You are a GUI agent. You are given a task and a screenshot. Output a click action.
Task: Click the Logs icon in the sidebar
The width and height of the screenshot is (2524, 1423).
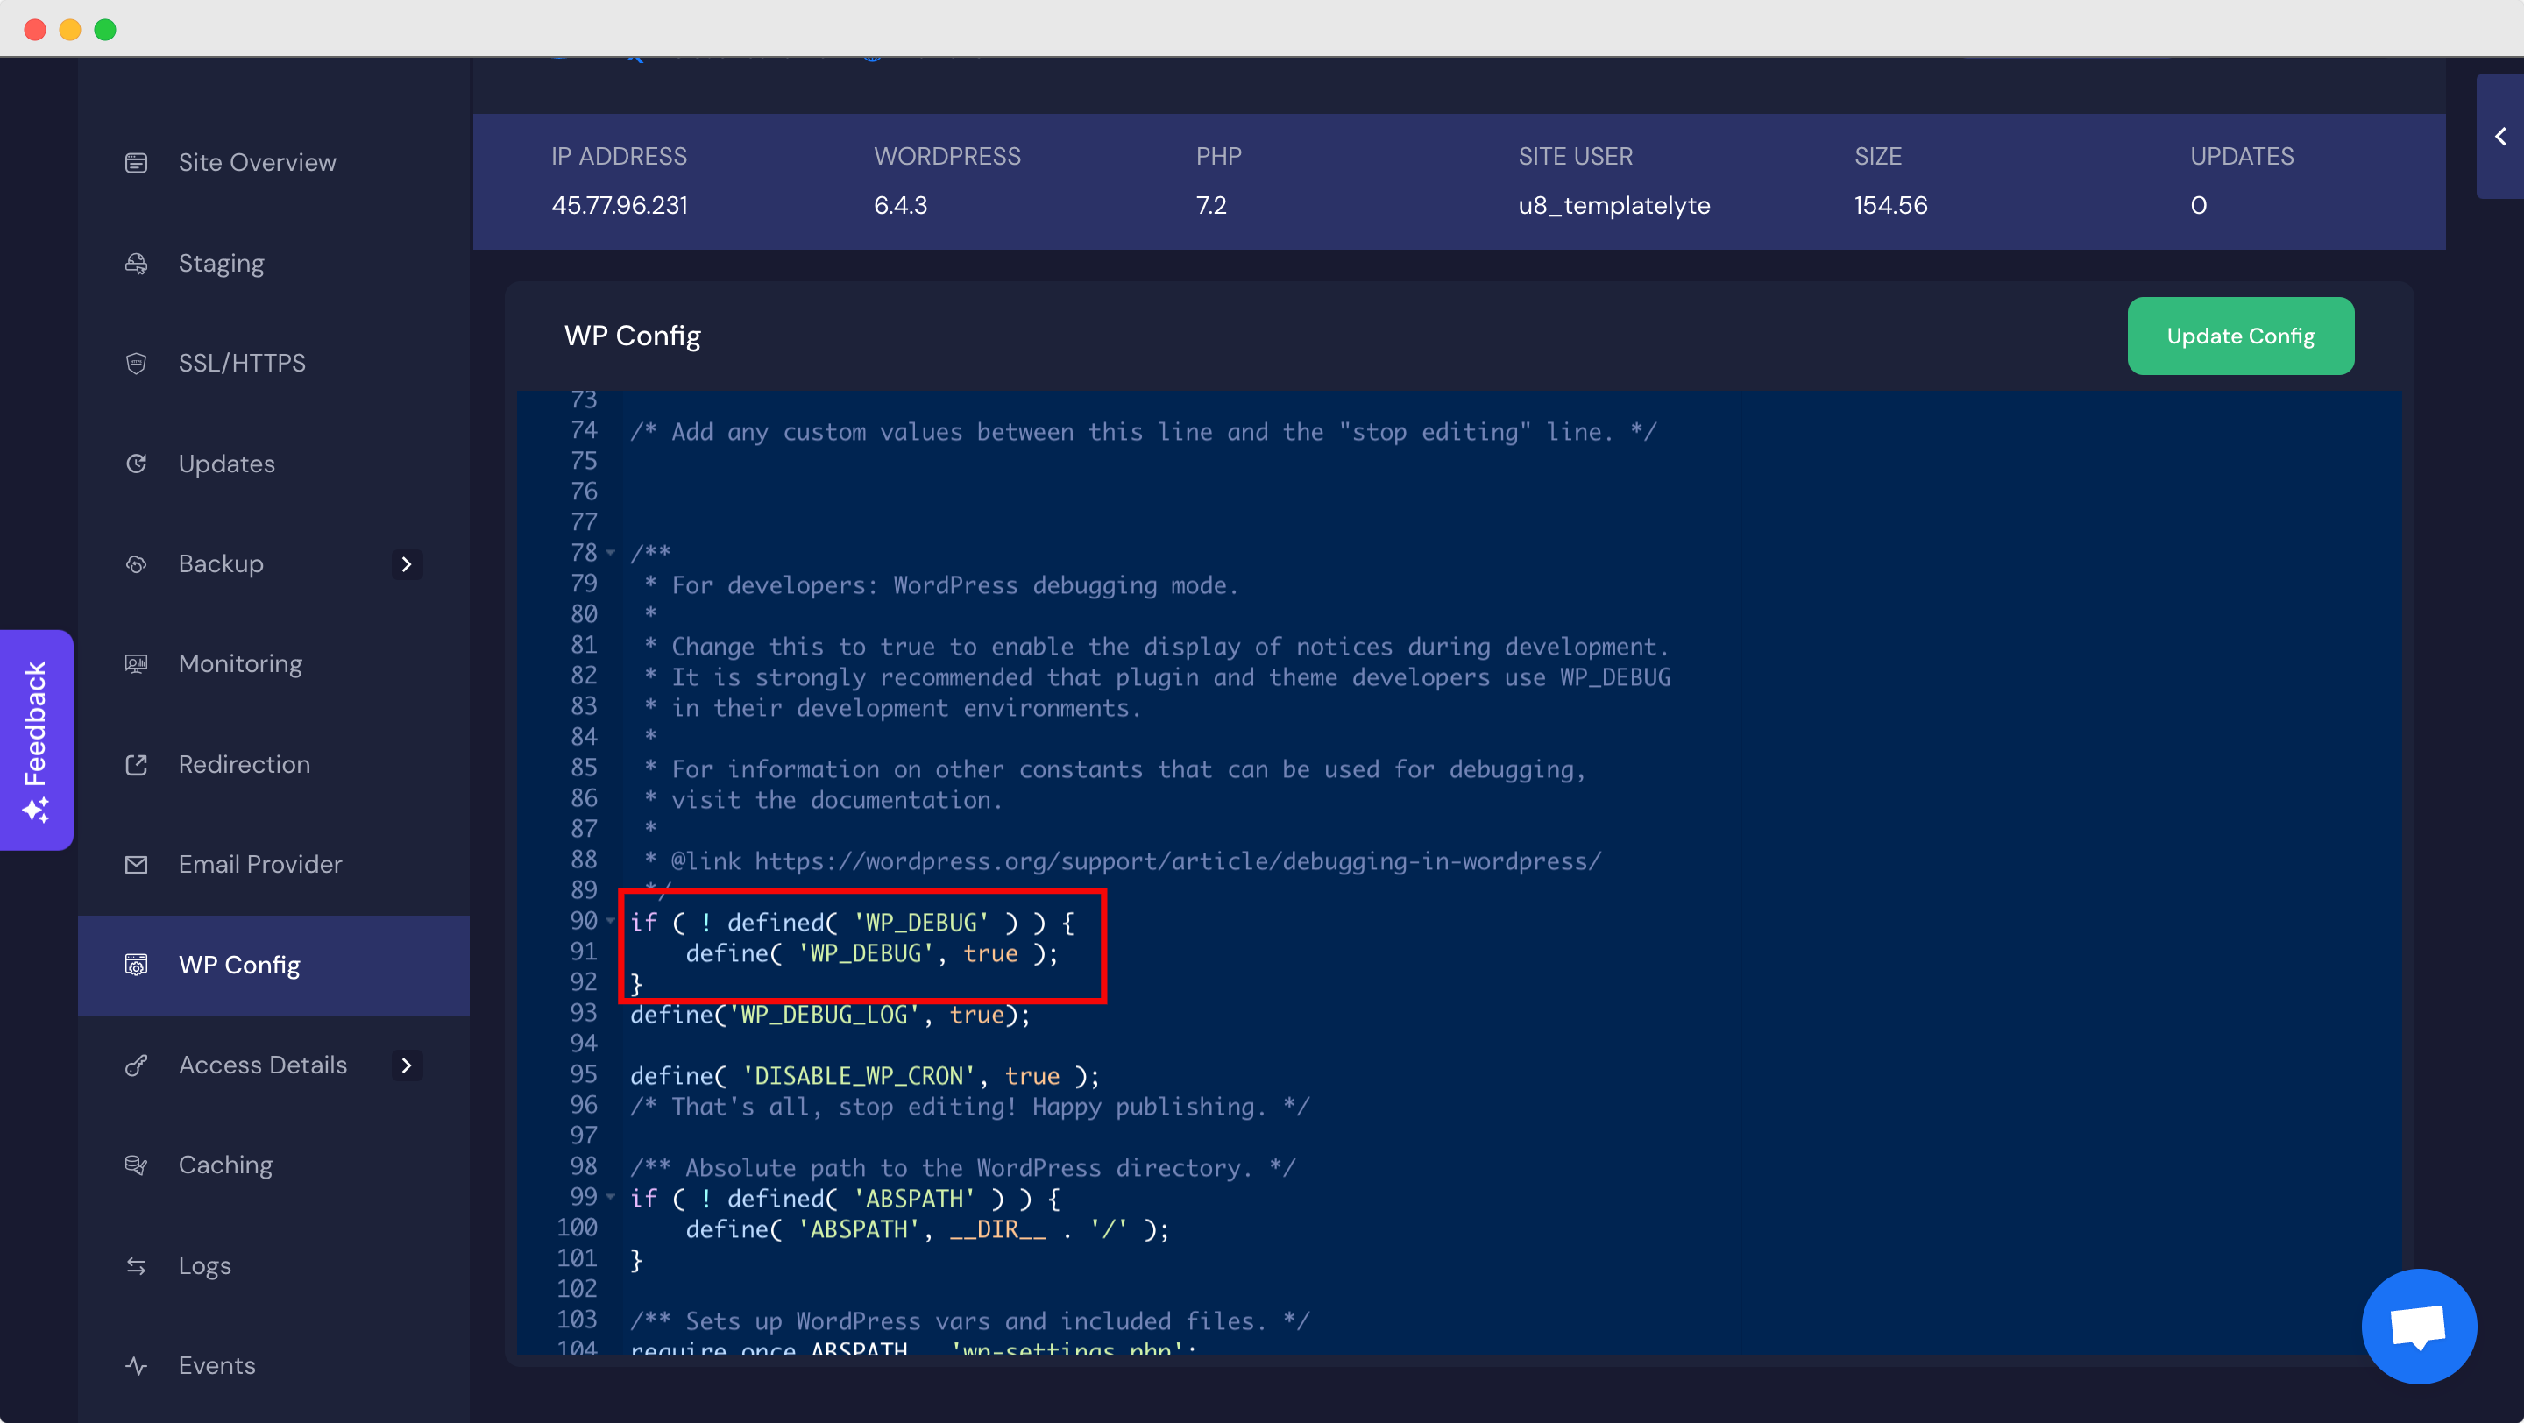coord(136,1265)
